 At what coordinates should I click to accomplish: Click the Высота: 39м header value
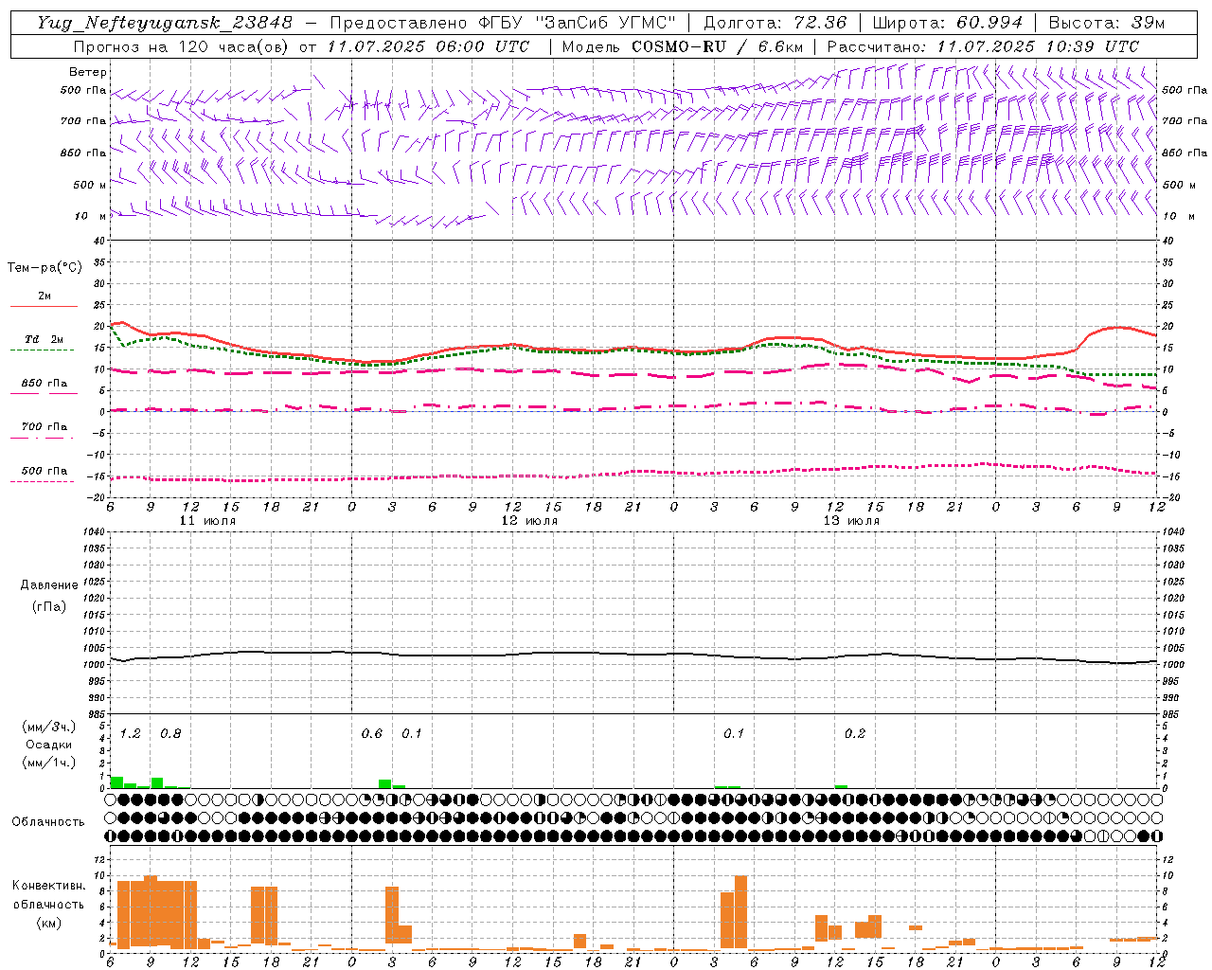1107,23
